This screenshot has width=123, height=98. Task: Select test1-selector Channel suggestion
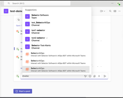[x=56, y=32]
